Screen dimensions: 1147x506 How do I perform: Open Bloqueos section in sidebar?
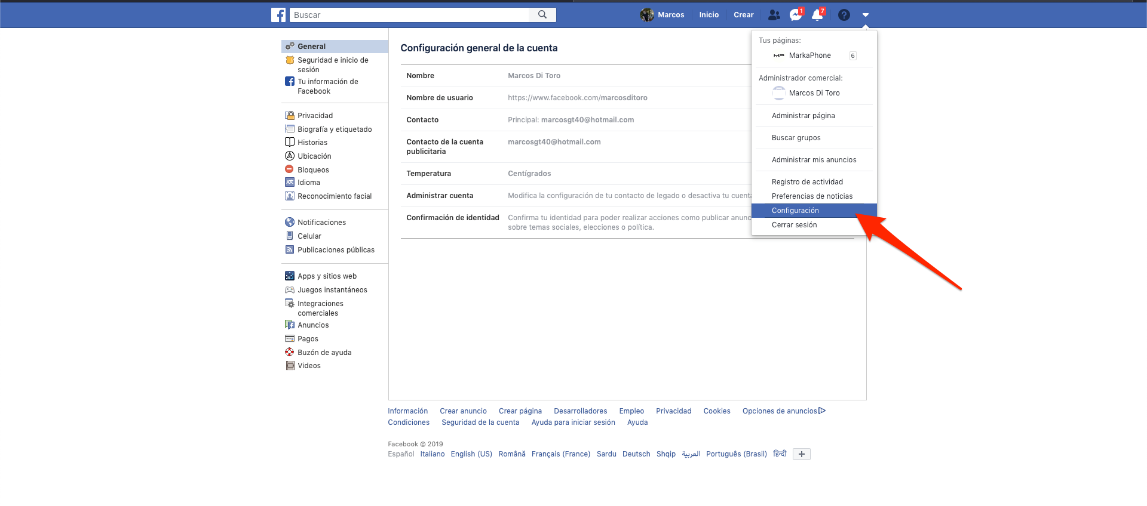click(x=313, y=170)
